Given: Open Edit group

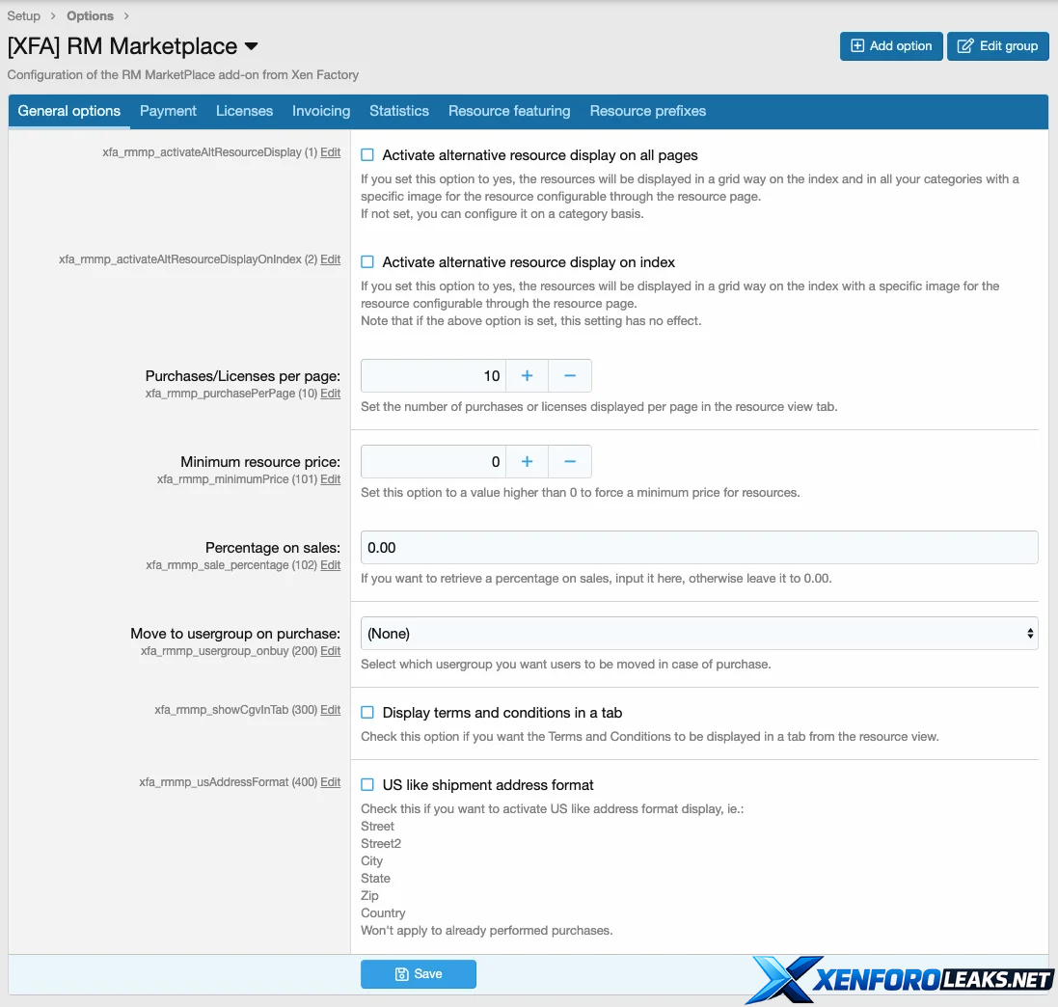Looking at the screenshot, I should 997,45.
